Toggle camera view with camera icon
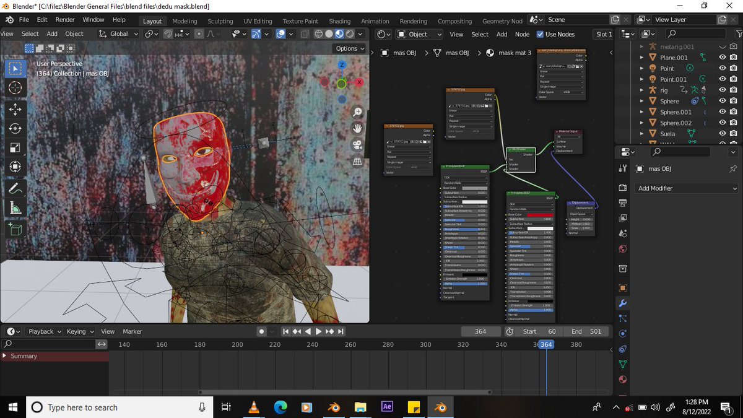This screenshot has width=743, height=418. pyautogui.click(x=357, y=145)
